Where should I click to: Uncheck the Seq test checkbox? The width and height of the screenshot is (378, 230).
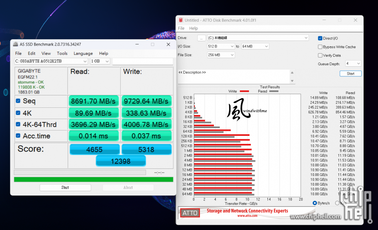click(18, 101)
